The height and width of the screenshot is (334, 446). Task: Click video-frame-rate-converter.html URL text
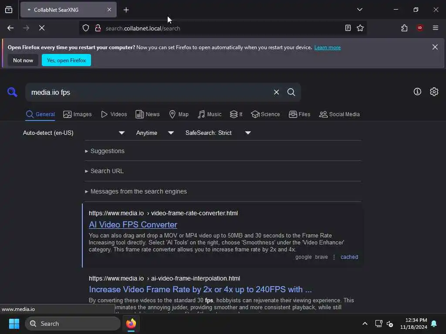pyautogui.click(x=194, y=213)
